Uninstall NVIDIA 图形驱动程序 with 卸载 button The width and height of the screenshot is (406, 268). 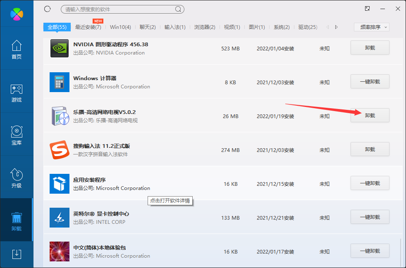point(370,47)
